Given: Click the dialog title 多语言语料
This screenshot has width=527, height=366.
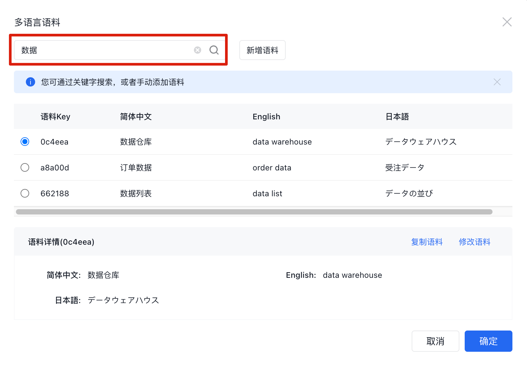Looking at the screenshot, I should point(37,22).
